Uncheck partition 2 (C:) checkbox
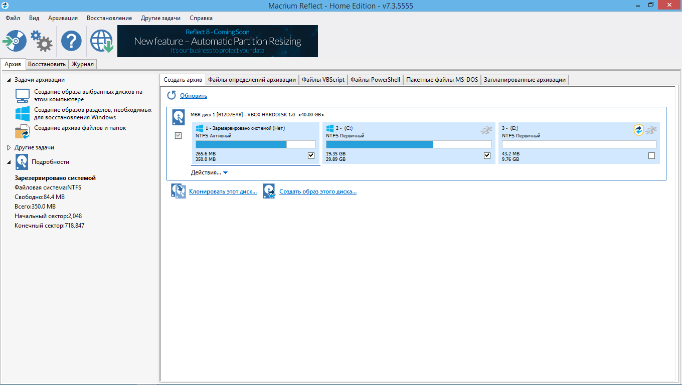The image size is (682, 385). [x=487, y=155]
